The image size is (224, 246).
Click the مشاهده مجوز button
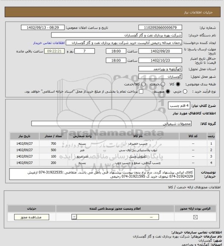click(32, 217)
